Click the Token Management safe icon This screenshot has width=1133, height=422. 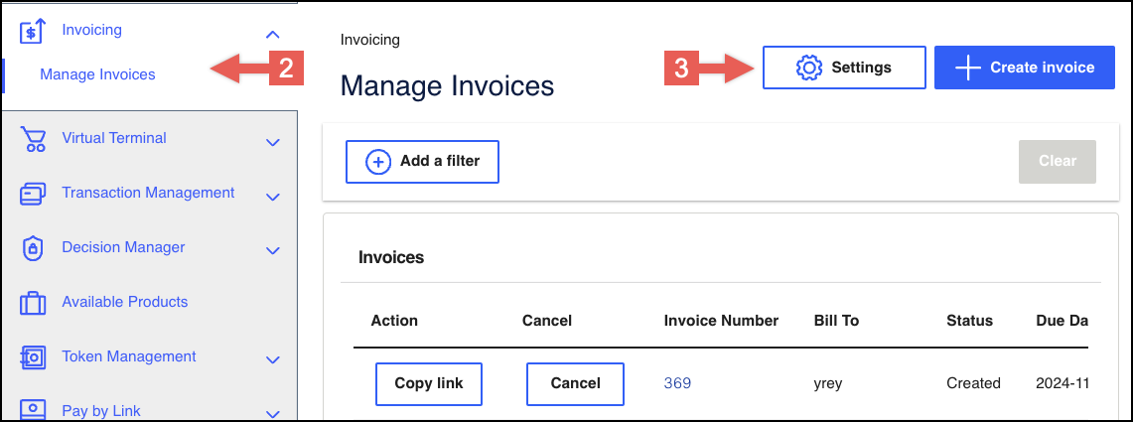(x=34, y=357)
